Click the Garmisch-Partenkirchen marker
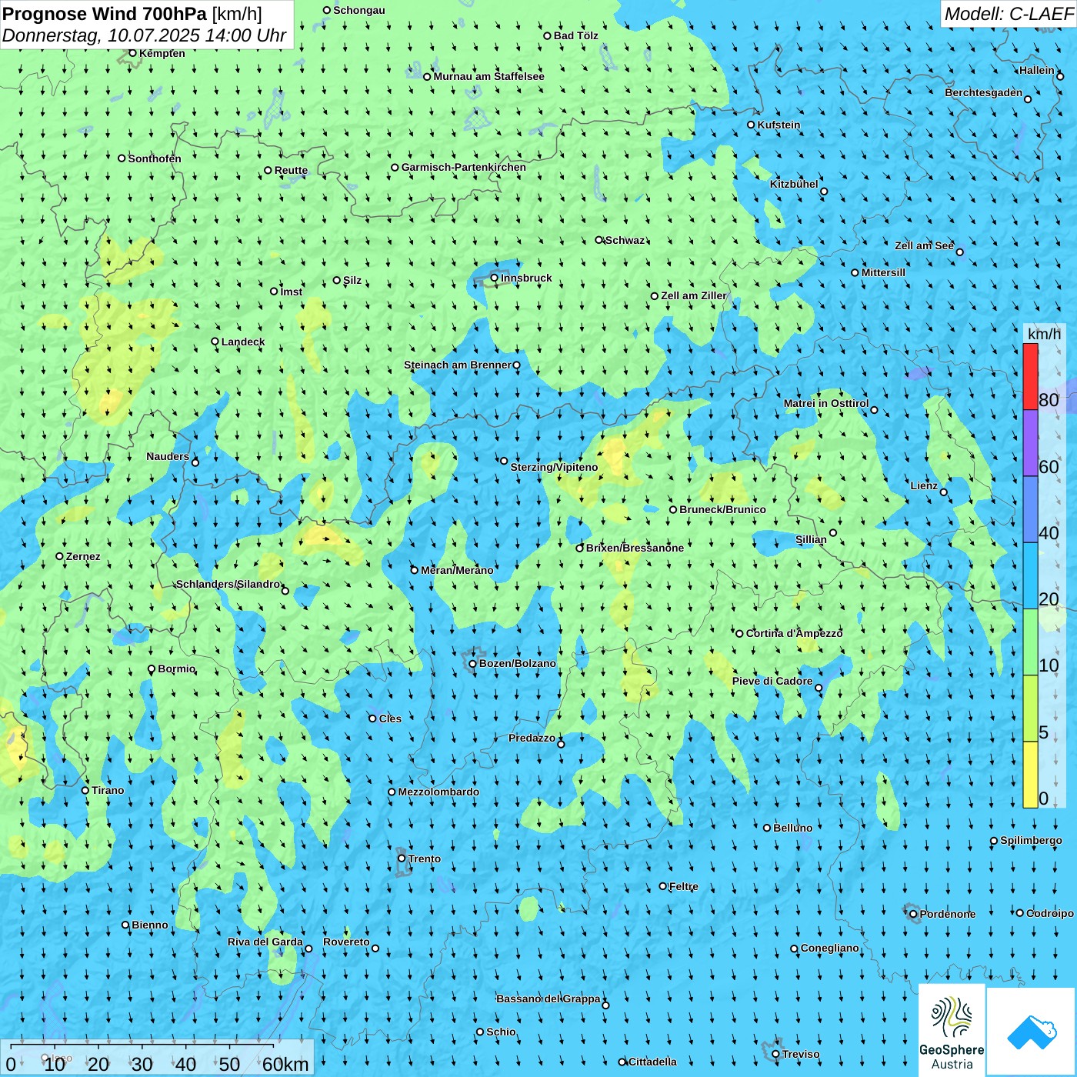 point(395,168)
